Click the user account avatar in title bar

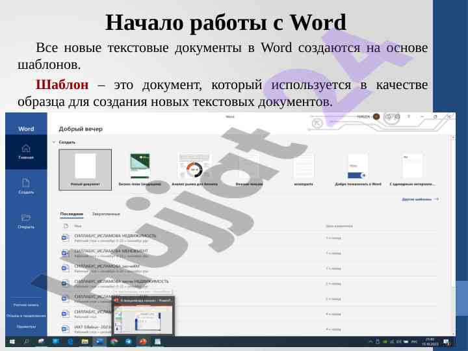376,117
